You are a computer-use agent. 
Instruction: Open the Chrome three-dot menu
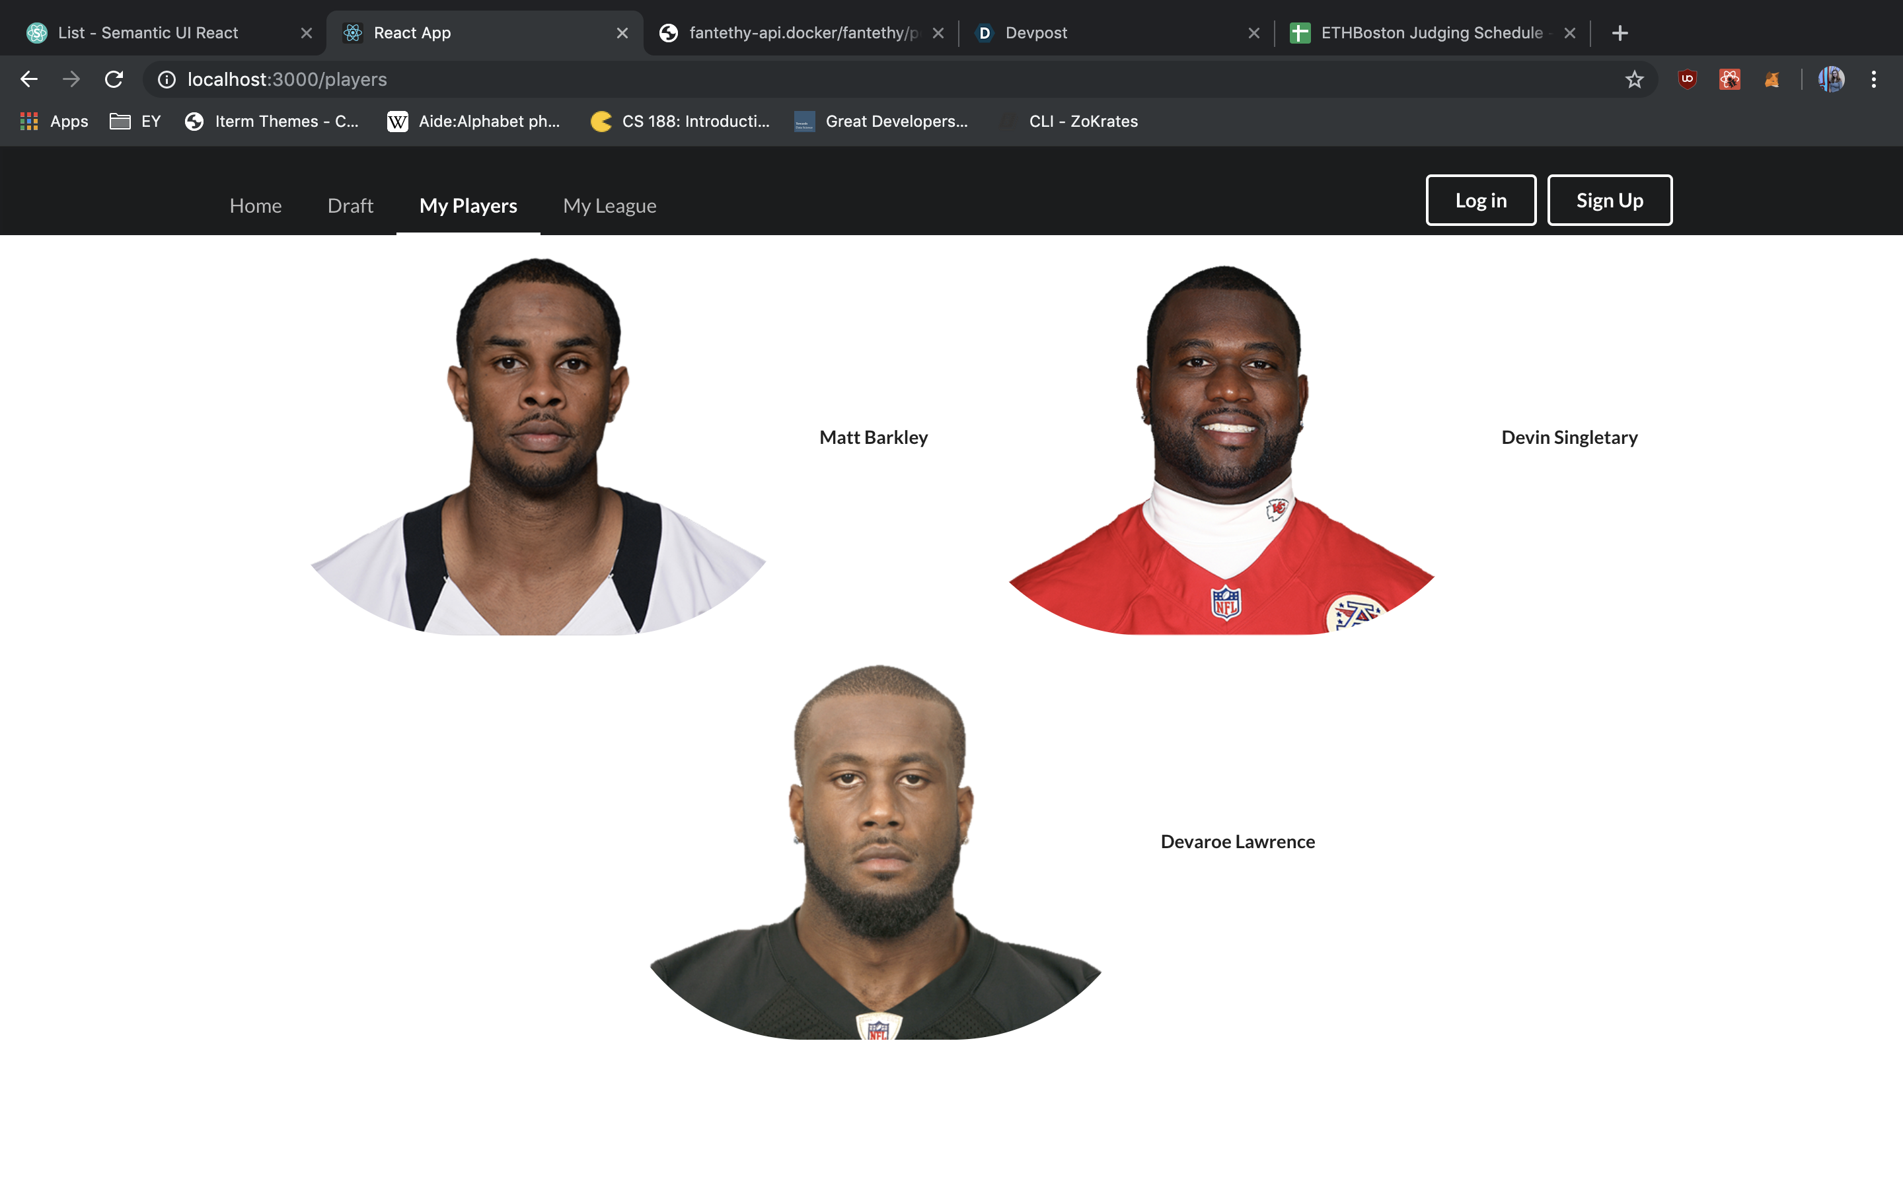point(1875,79)
